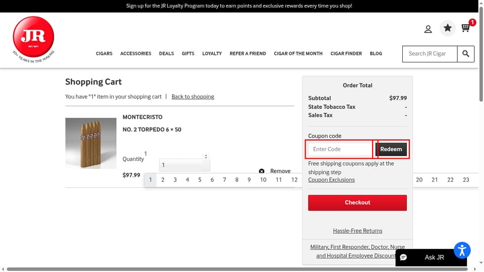The width and height of the screenshot is (484, 272).
Task: Go to the Loyalty page
Action: click(212, 53)
